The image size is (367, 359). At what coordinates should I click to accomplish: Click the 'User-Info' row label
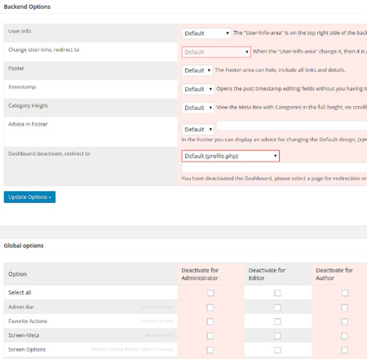(20, 31)
